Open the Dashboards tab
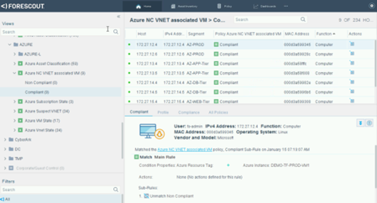Image resolution: width=377 pixels, height=203 pixels. [265, 6]
